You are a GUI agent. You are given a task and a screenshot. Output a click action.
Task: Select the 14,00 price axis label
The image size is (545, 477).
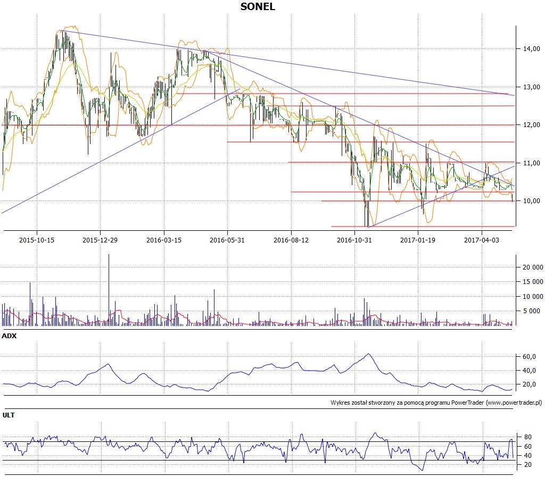[532, 49]
